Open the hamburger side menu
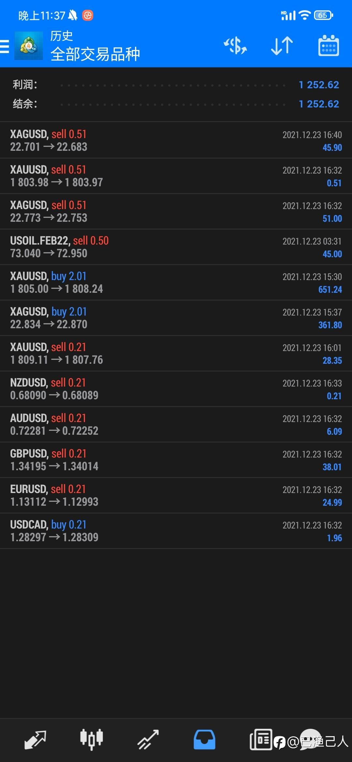352x762 pixels. (5, 46)
